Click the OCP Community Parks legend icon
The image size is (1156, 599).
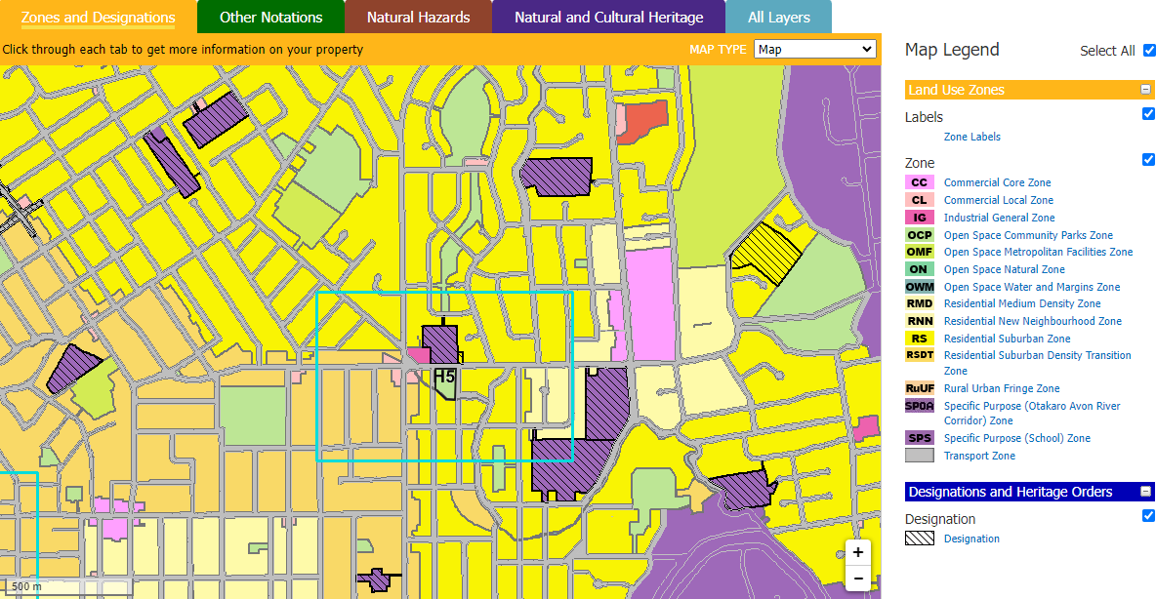pyautogui.click(x=920, y=235)
